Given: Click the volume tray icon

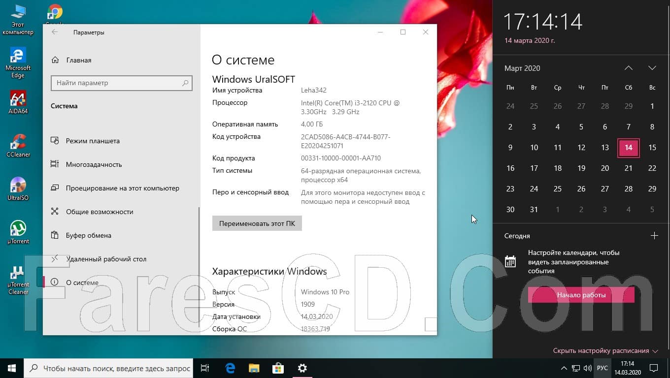Looking at the screenshot, I should tap(587, 368).
